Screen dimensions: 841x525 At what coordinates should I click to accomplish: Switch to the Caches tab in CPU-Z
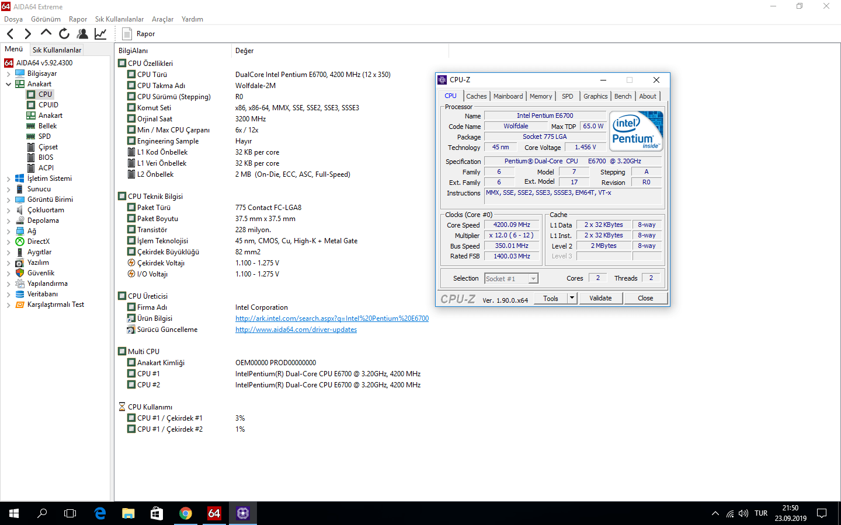coord(477,96)
